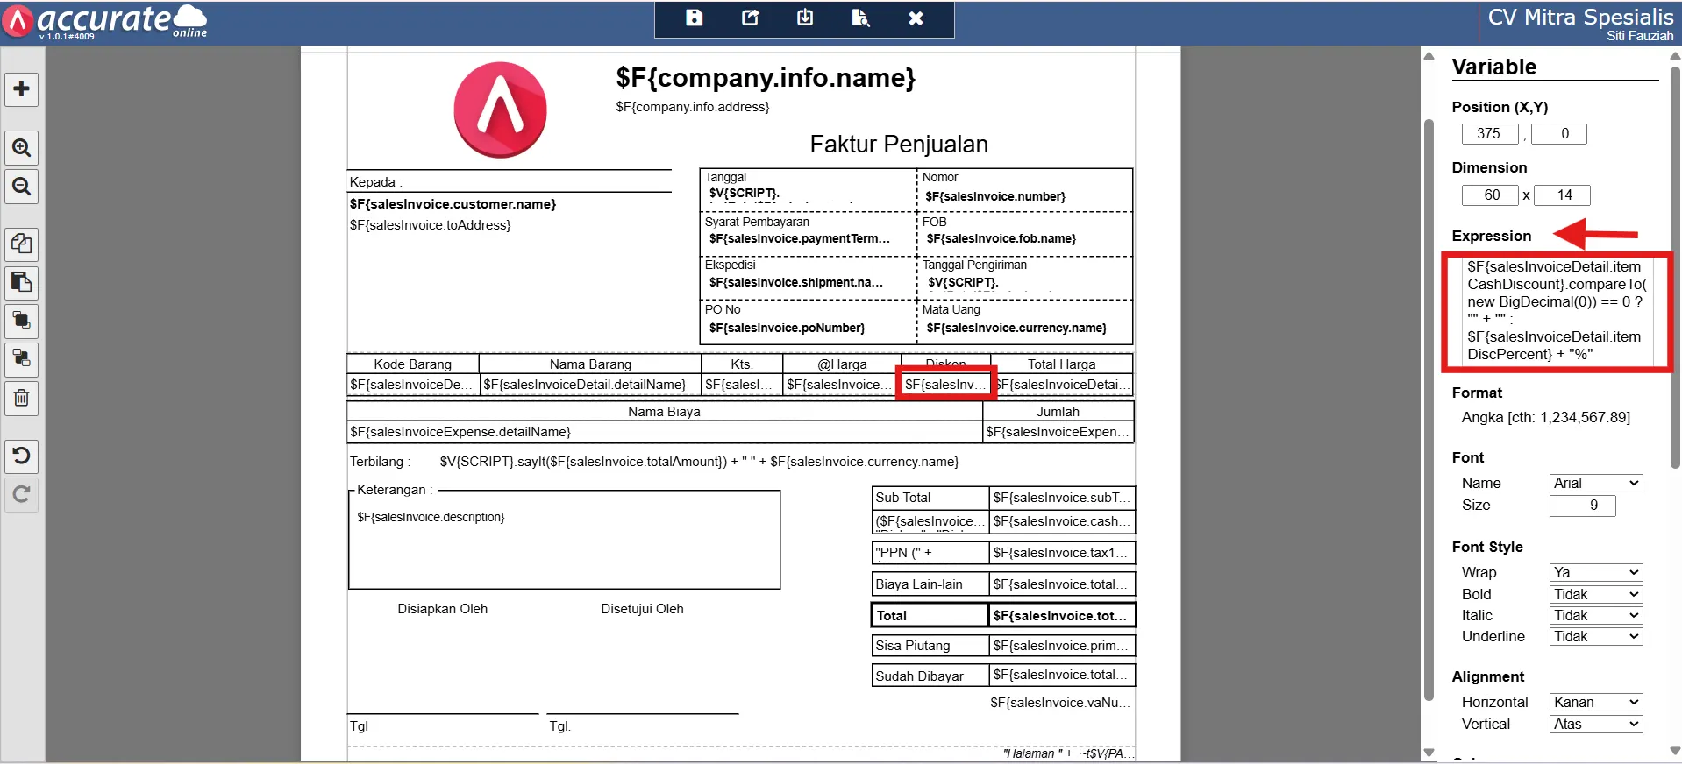Open the Horizontal alignment dropdown showing Kanan
Image resolution: width=1682 pixels, height=764 pixels.
click(1595, 702)
